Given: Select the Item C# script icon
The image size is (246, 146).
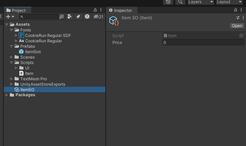Looking at the screenshot, I should pos(21,73).
